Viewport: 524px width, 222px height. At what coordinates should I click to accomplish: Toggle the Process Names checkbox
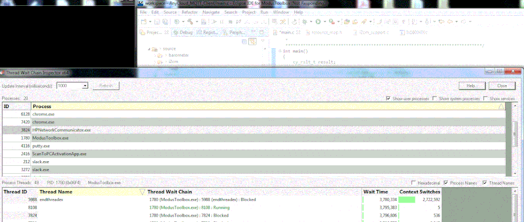pos(446,183)
